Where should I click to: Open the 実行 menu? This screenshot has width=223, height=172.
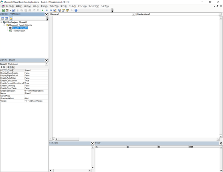click(64, 6)
